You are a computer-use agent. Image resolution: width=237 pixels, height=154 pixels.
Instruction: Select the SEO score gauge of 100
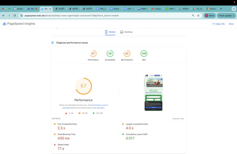click(144, 54)
